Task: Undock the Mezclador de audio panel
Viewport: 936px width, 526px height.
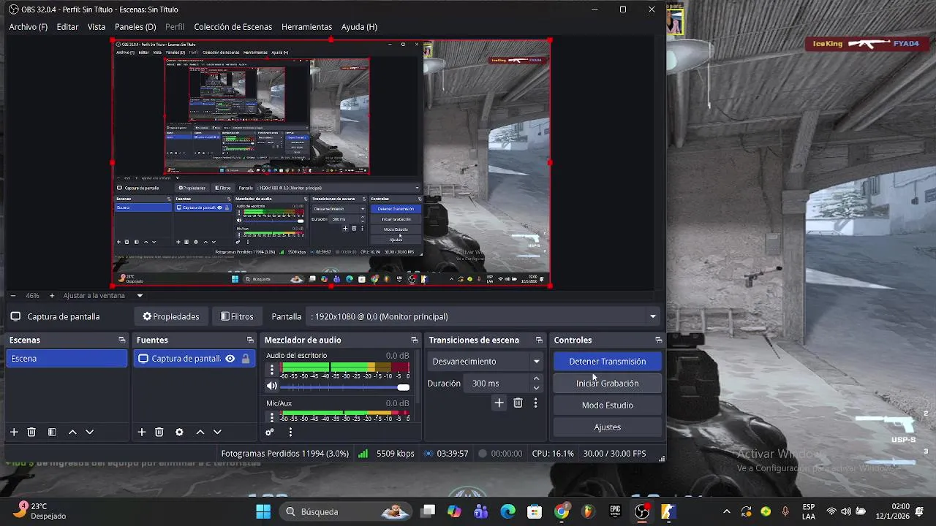Action: tap(415, 340)
